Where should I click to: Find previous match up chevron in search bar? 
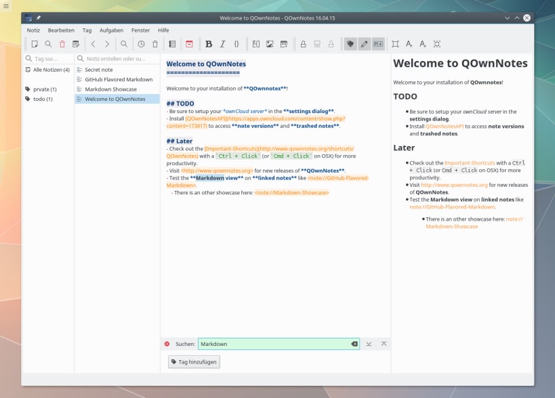click(384, 344)
